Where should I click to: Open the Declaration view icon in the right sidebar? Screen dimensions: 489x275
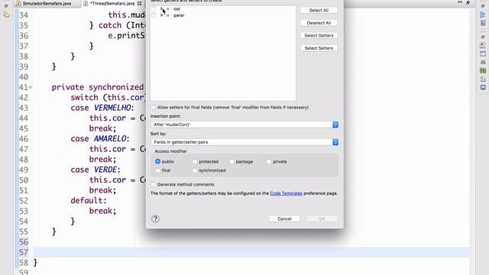pos(483,54)
